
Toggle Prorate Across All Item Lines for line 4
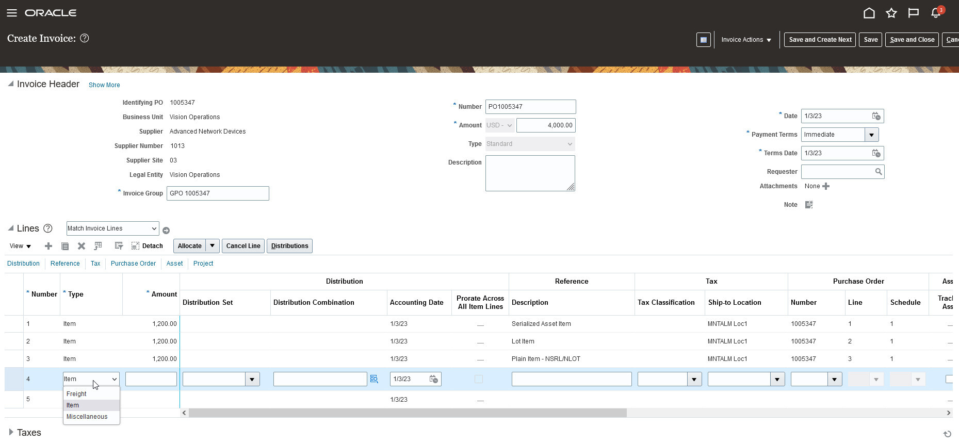(x=479, y=379)
